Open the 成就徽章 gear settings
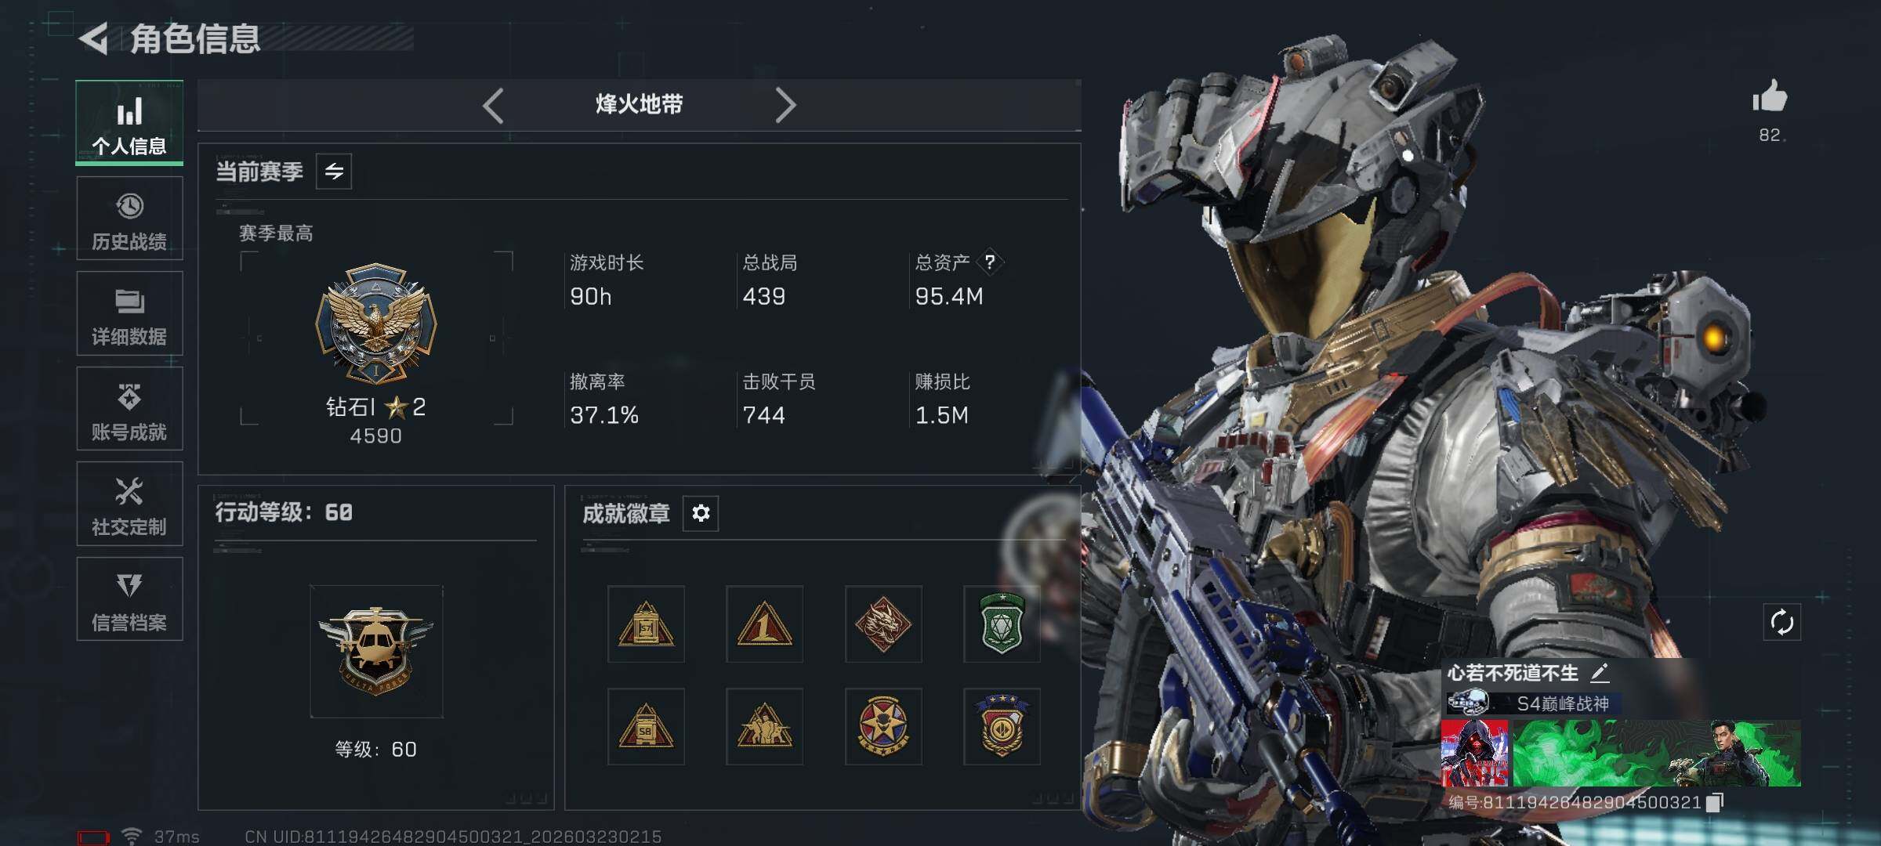 [701, 513]
